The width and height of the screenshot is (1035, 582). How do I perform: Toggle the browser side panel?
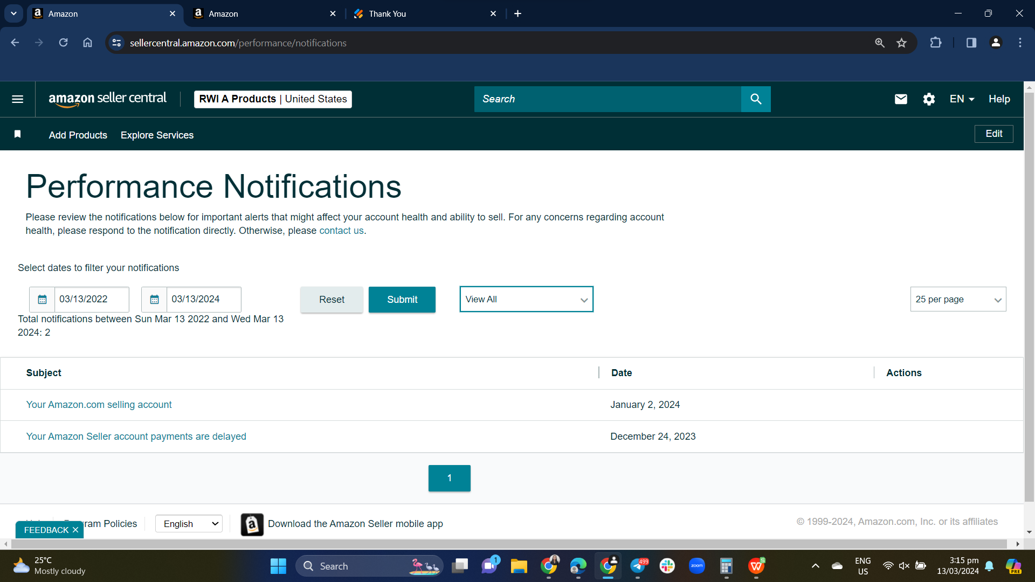click(x=971, y=43)
